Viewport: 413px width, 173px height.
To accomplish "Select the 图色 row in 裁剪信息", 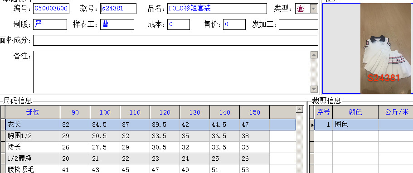I will (x=364, y=124).
